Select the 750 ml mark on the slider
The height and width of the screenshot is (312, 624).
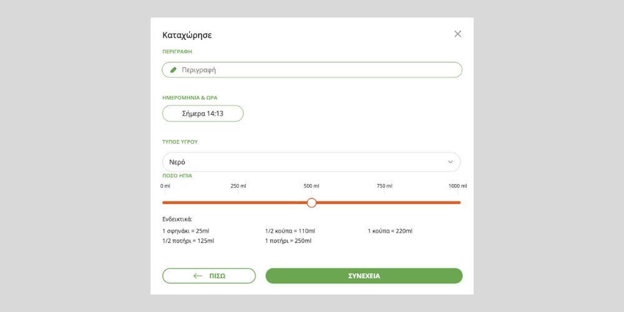(385, 202)
